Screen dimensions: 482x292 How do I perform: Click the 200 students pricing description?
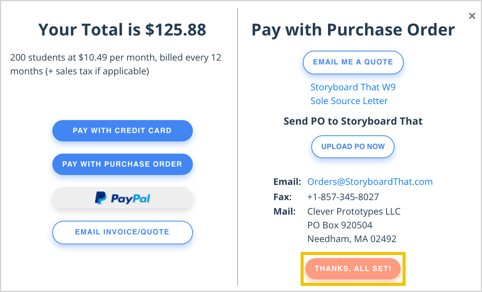[116, 64]
